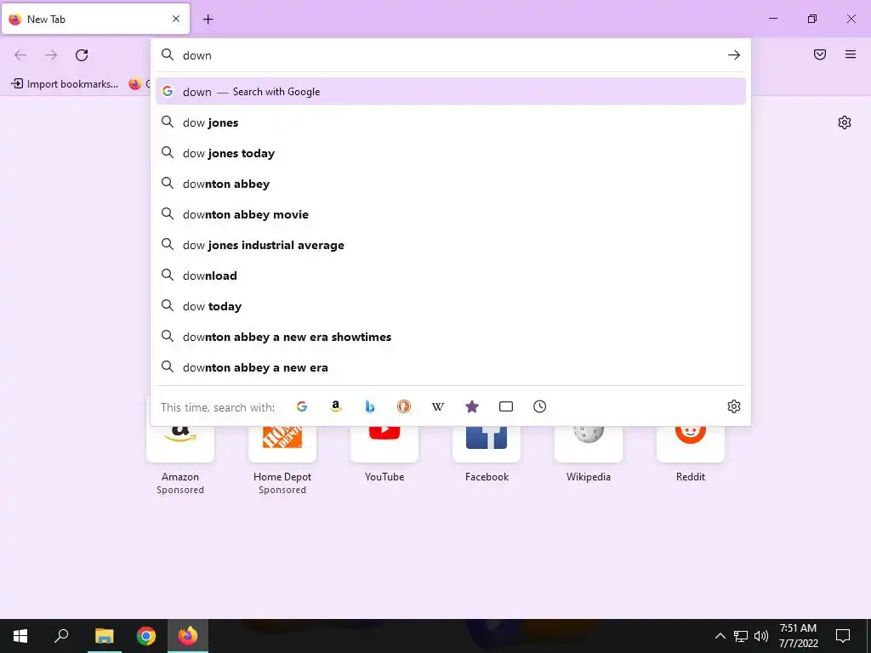Viewport: 871px width, 653px height.
Task: Open the Windows Start menu
Action: pos(20,636)
